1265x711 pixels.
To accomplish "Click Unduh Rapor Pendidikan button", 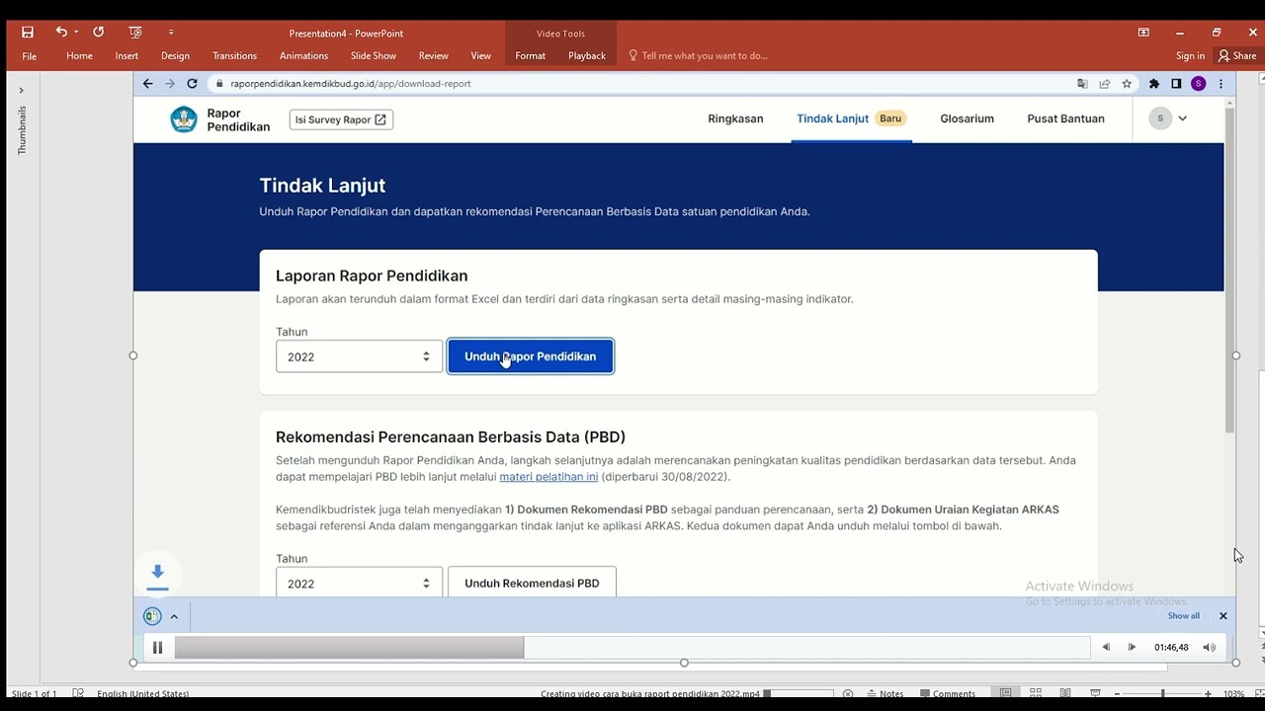I will coord(530,356).
